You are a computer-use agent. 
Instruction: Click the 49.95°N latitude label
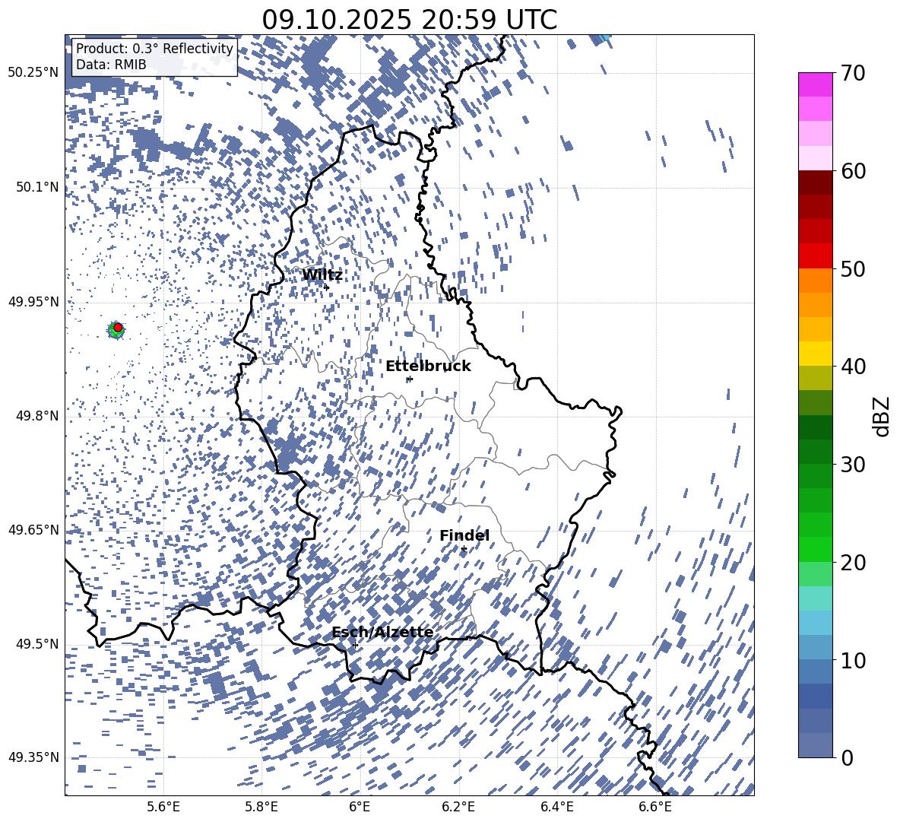pos(33,301)
